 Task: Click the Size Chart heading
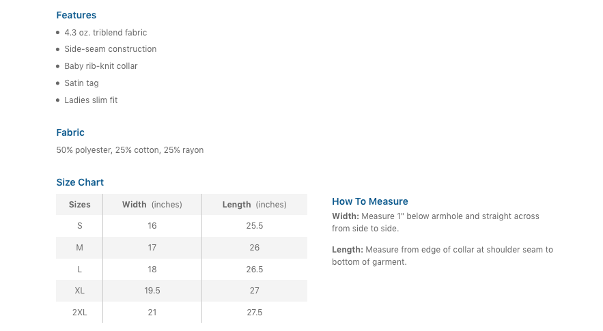pos(80,182)
